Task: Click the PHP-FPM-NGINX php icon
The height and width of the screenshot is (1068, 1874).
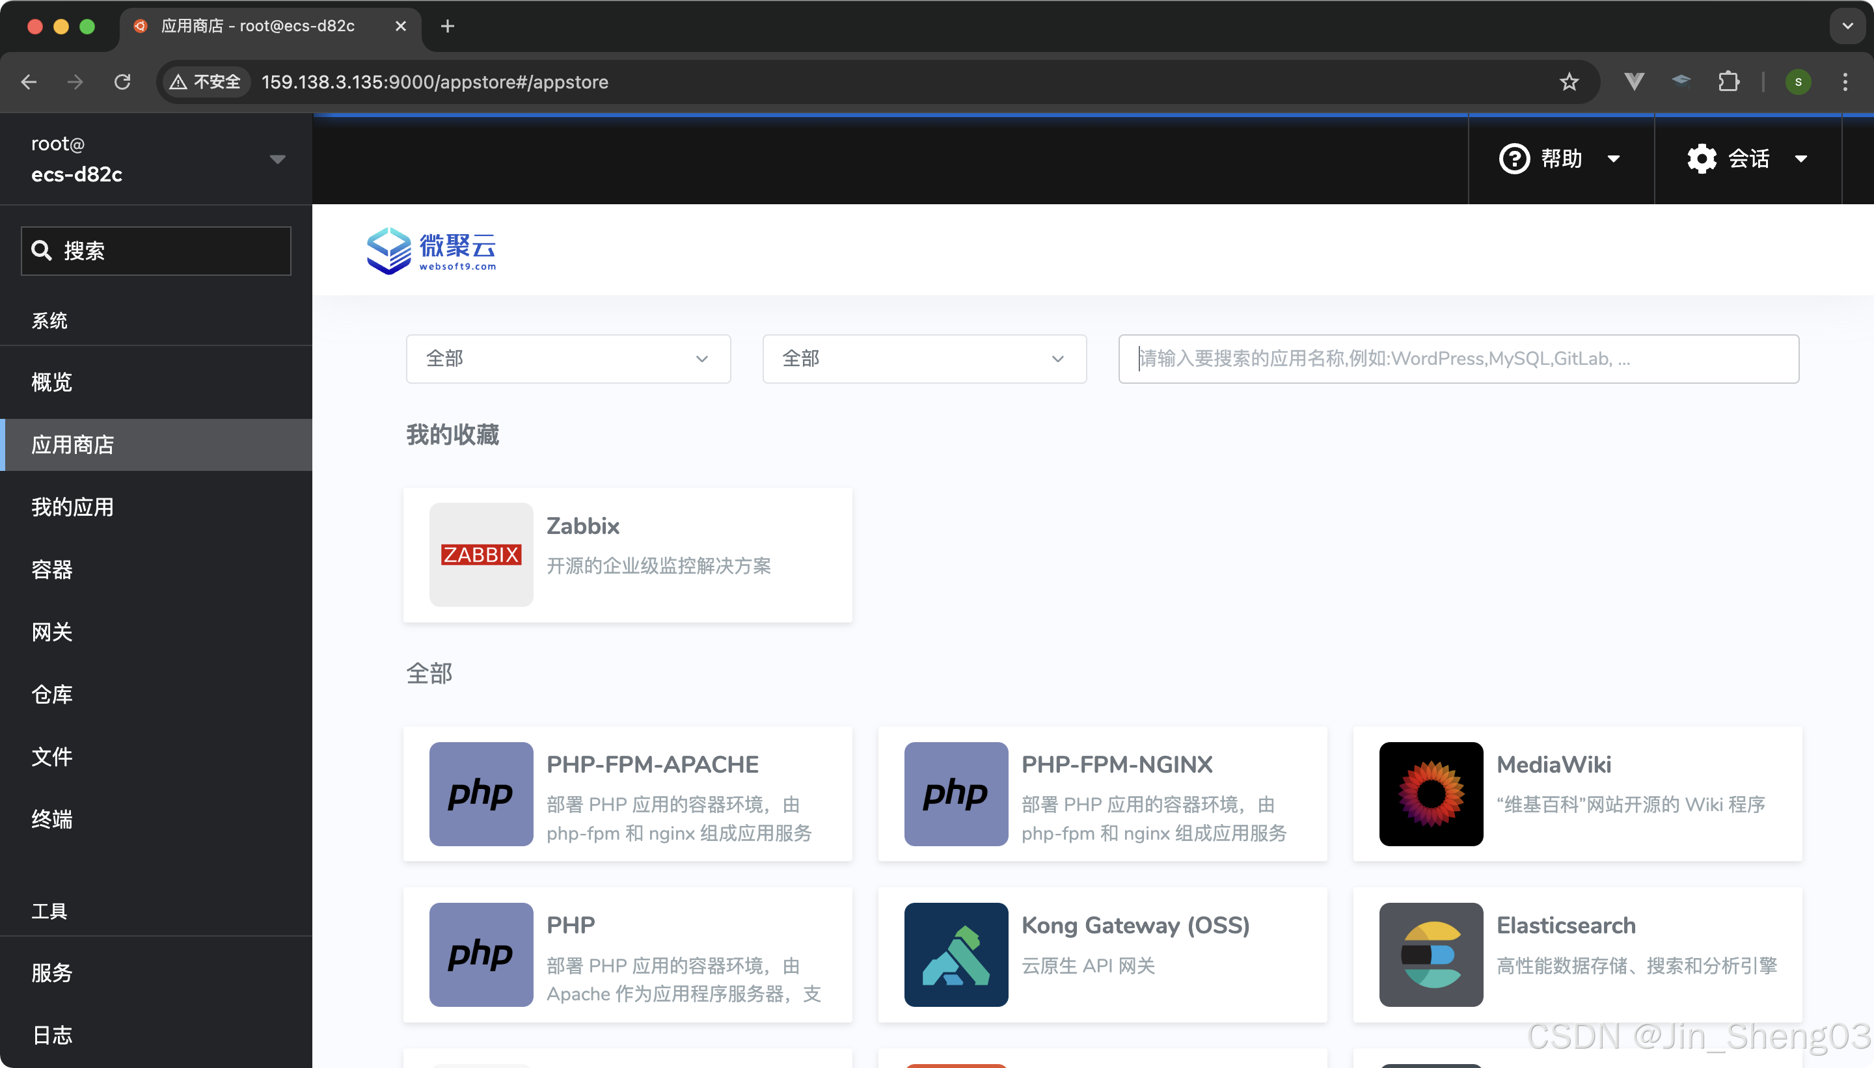Action: tap(955, 794)
